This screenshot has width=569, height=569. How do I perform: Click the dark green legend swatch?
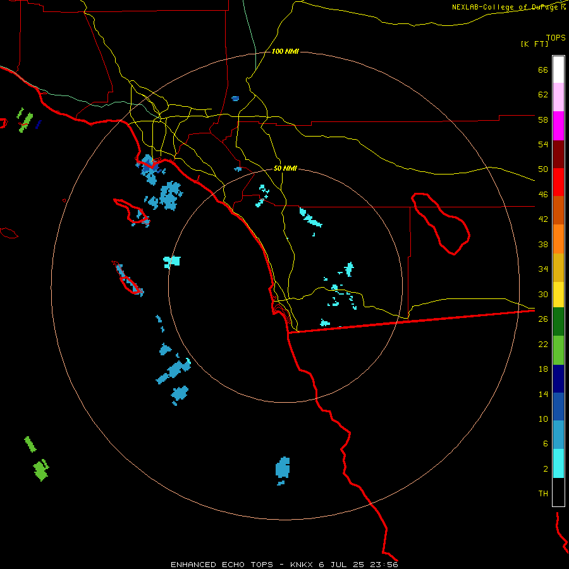[558, 321]
